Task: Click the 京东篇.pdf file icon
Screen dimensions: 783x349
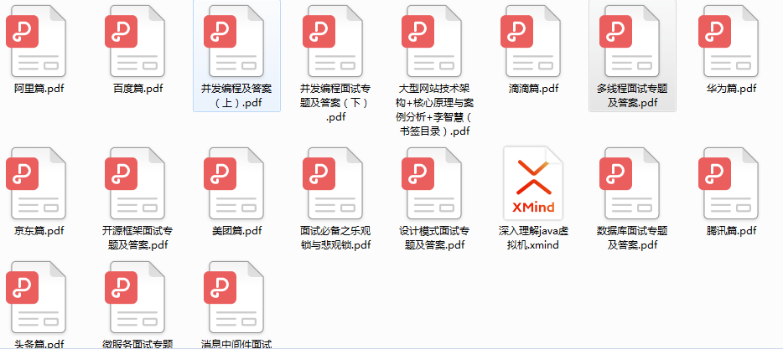Action: [36, 183]
